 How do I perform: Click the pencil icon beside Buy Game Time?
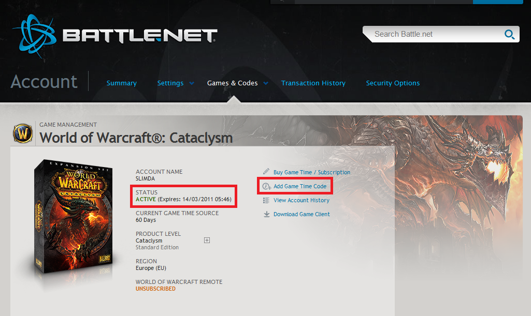coord(266,172)
